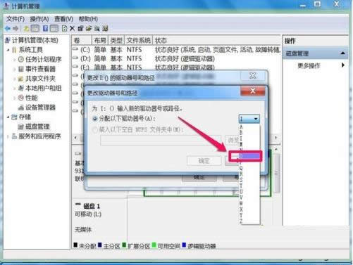The width and height of the screenshot is (353, 265).
Task: Click the open folder toolbar icon
Action: [x=89, y=29]
